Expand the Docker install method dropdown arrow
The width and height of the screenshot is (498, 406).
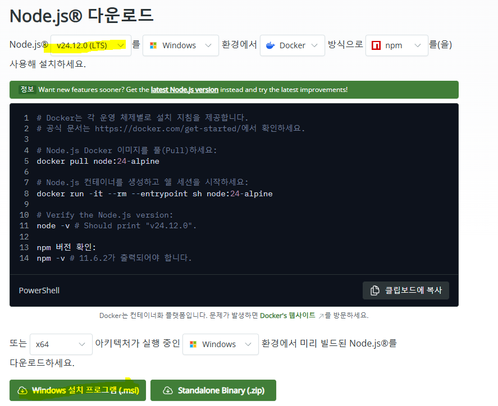pyautogui.click(x=314, y=45)
